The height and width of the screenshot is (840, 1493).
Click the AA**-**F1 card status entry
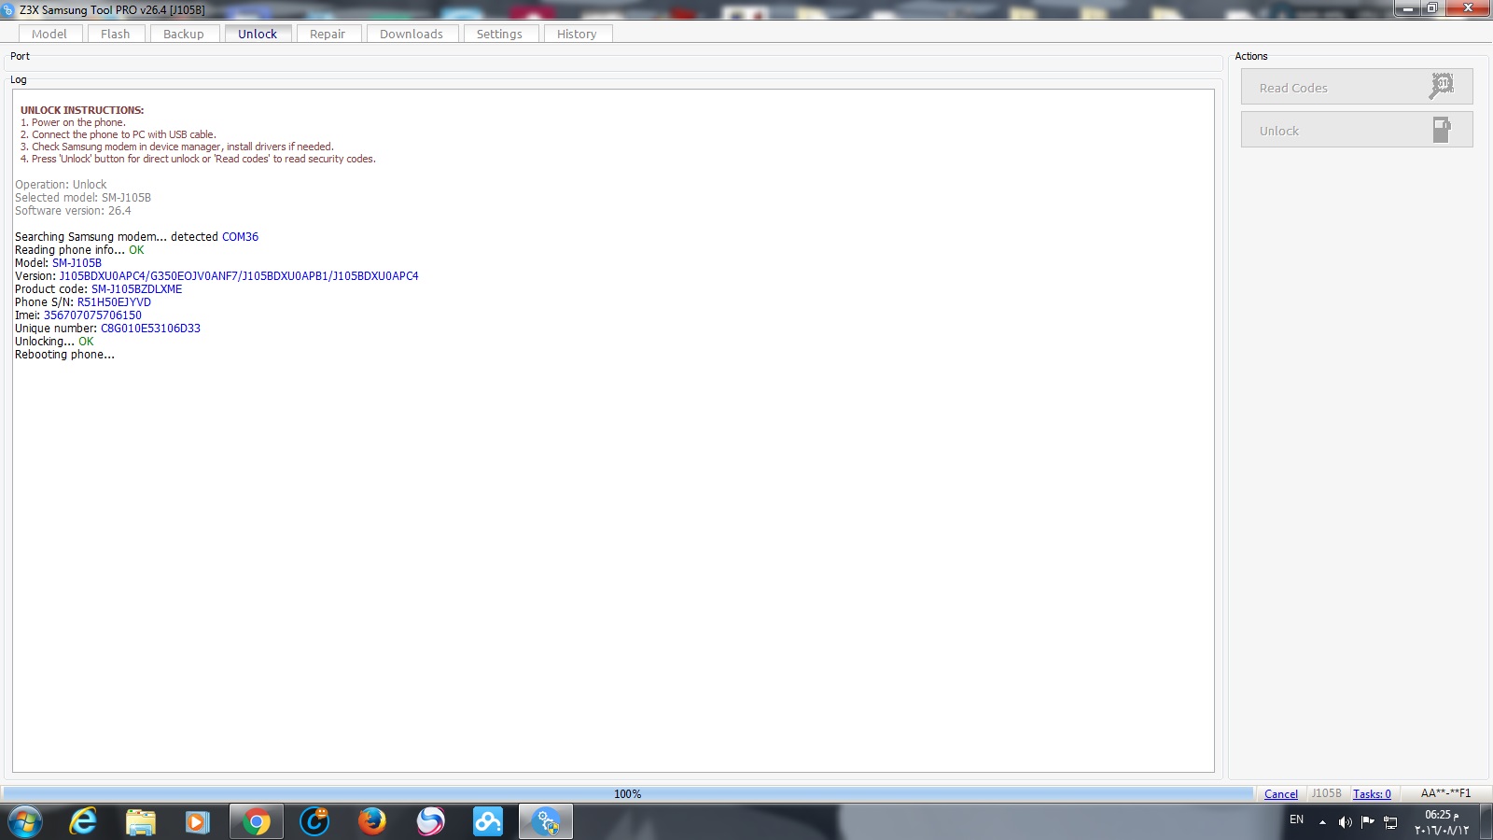point(1445,794)
